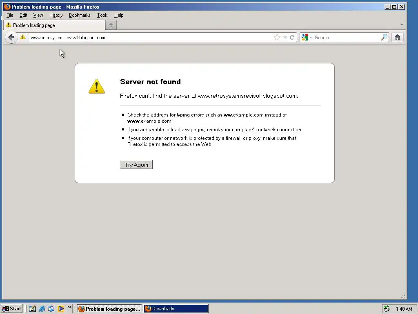This screenshot has height=314, width=418.
Task: Open the Google search engine selector
Action: pos(307,37)
